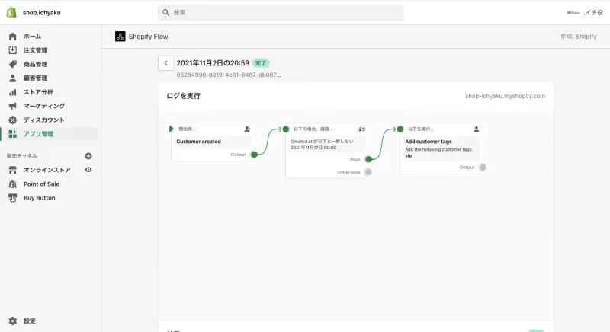
Task: Click the Products tag icon
Action: (x=12, y=64)
